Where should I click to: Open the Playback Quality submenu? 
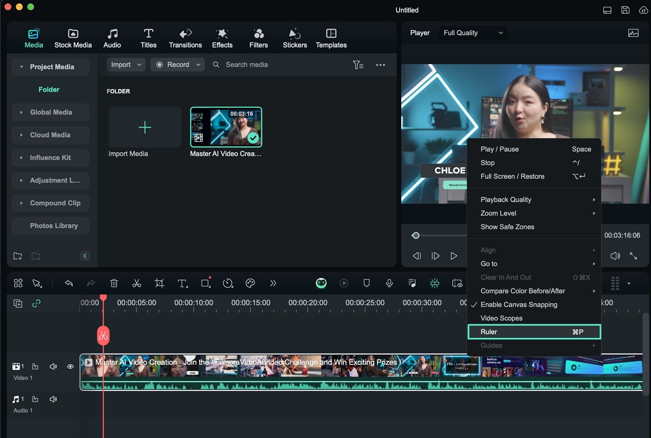pos(534,199)
